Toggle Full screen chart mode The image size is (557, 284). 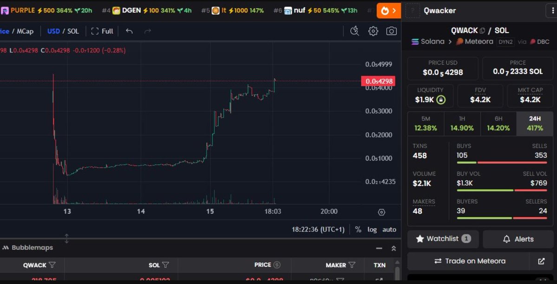tap(102, 31)
